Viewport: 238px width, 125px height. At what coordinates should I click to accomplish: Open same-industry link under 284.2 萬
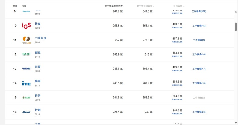click(177, 85)
